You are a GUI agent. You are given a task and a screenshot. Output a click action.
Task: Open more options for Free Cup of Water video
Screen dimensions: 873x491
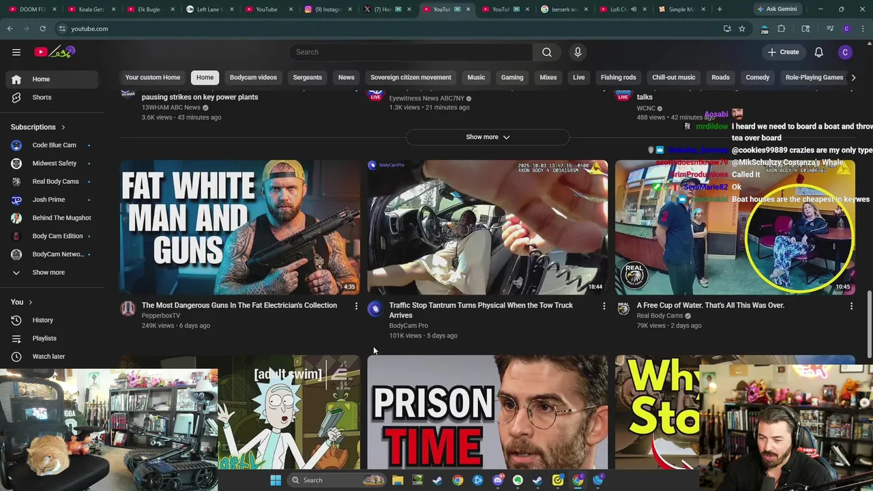851,306
